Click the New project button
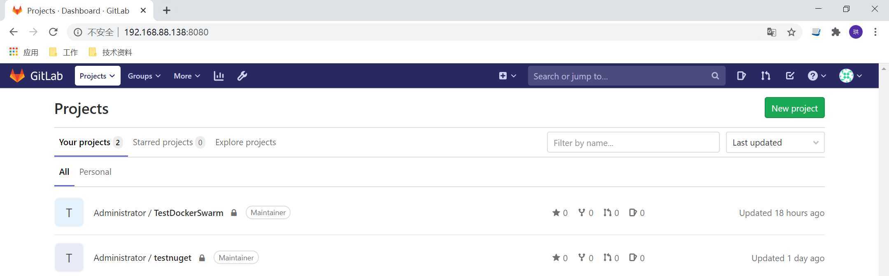 pos(794,108)
